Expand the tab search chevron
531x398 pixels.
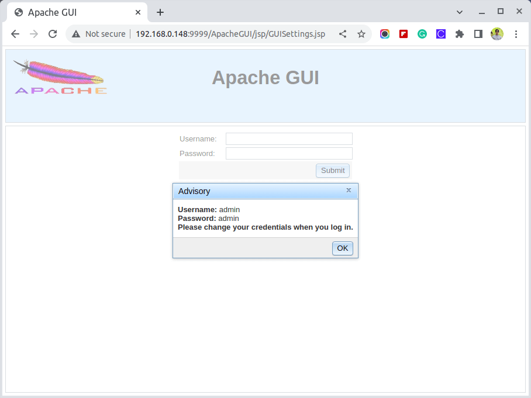tap(460, 12)
